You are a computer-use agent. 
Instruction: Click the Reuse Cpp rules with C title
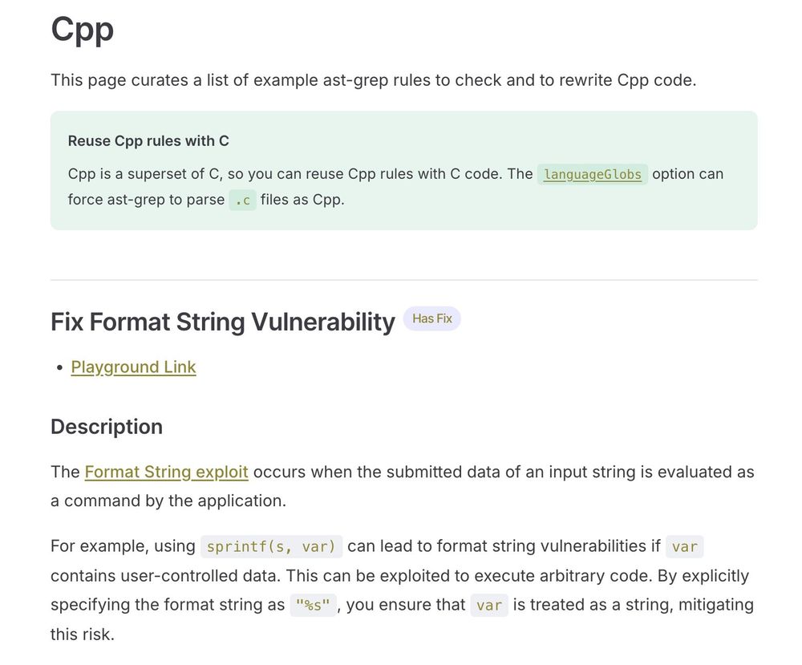click(x=148, y=140)
